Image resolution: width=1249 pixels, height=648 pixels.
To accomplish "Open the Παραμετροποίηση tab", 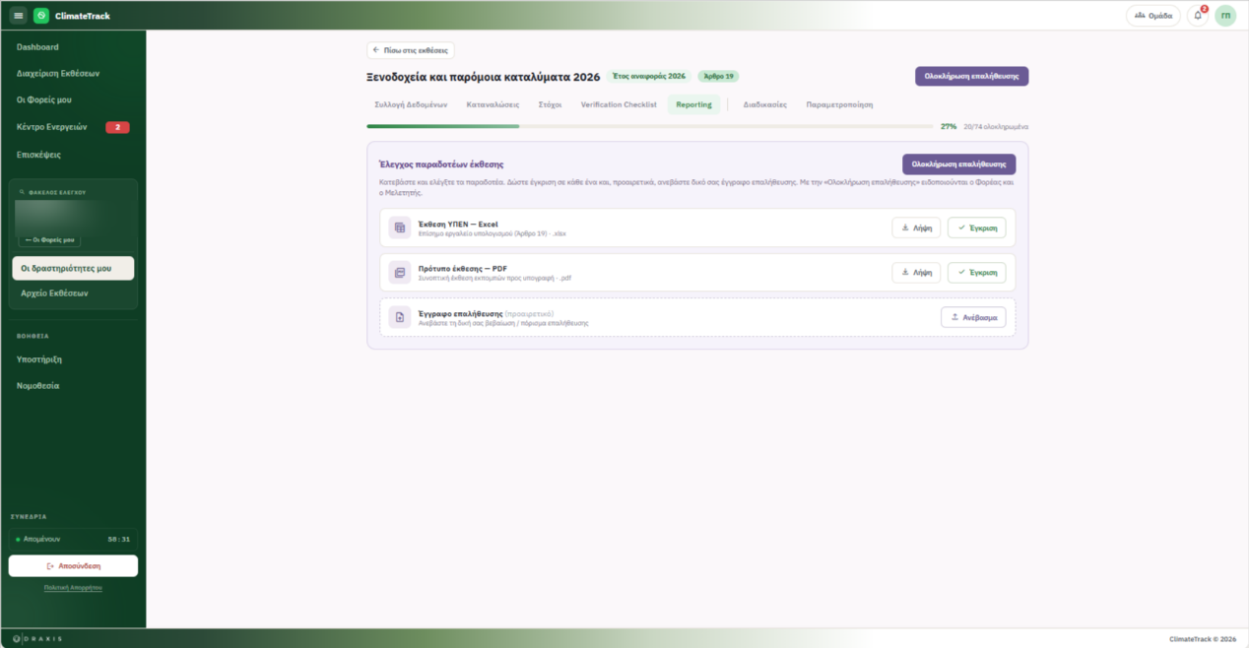I will pos(839,104).
